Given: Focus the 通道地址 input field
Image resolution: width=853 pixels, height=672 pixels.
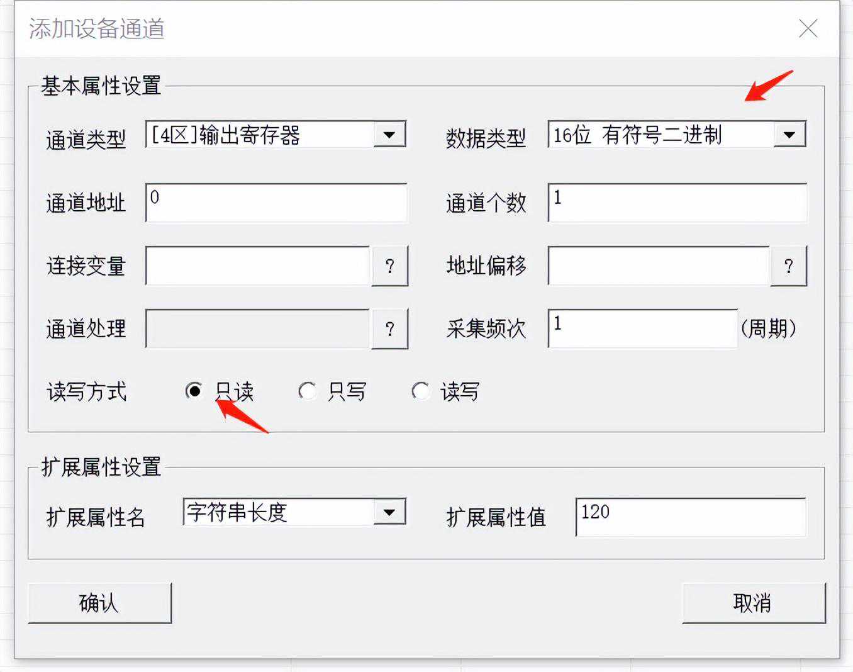Looking at the screenshot, I should [276, 203].
